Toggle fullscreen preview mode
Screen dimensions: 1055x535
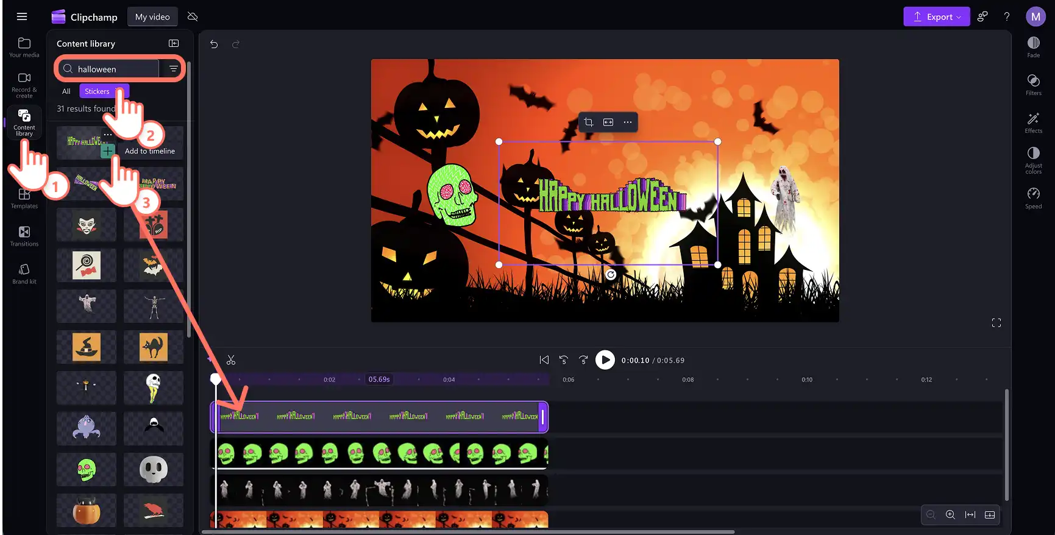[x=996, y=322]
